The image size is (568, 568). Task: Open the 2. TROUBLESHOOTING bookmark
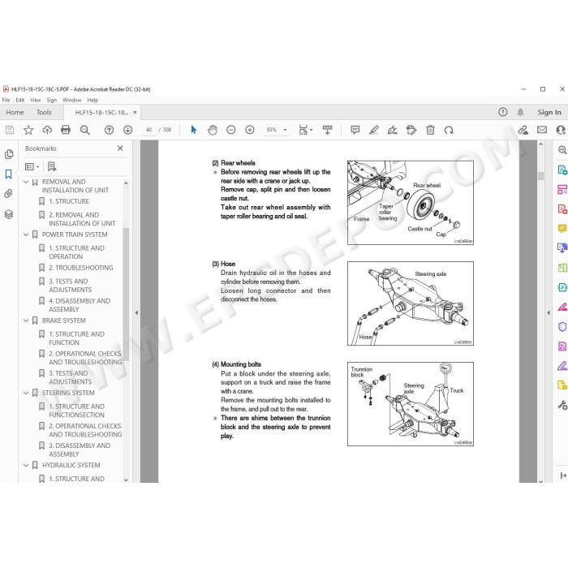pyautogui.click(x=80, y=268)
